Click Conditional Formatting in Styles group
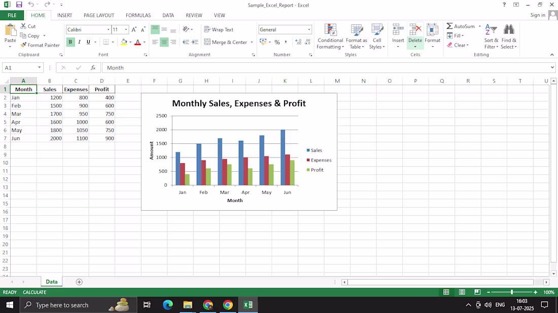The width and height of the screenshot is (558, 313). [330, 36]
